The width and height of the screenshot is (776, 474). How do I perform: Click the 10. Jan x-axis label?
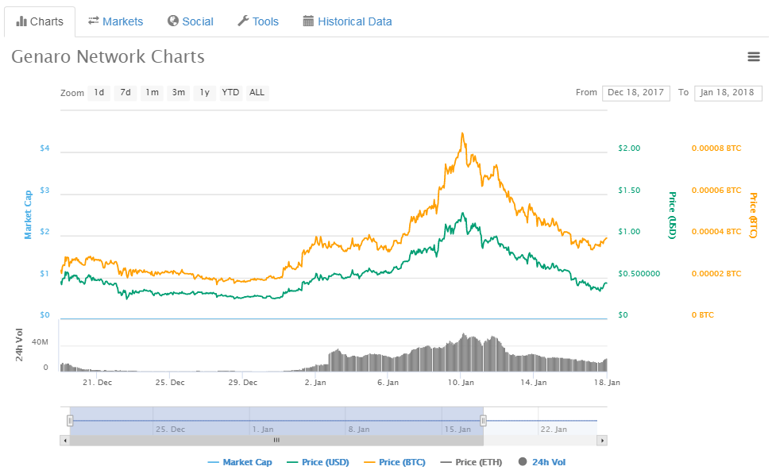tap(461, 383)
